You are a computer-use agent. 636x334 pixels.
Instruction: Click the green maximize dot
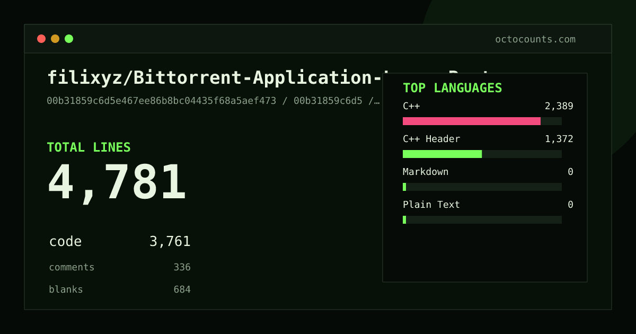[x=69, y=39]
